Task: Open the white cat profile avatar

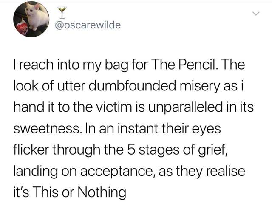Action: click(31, 19)
